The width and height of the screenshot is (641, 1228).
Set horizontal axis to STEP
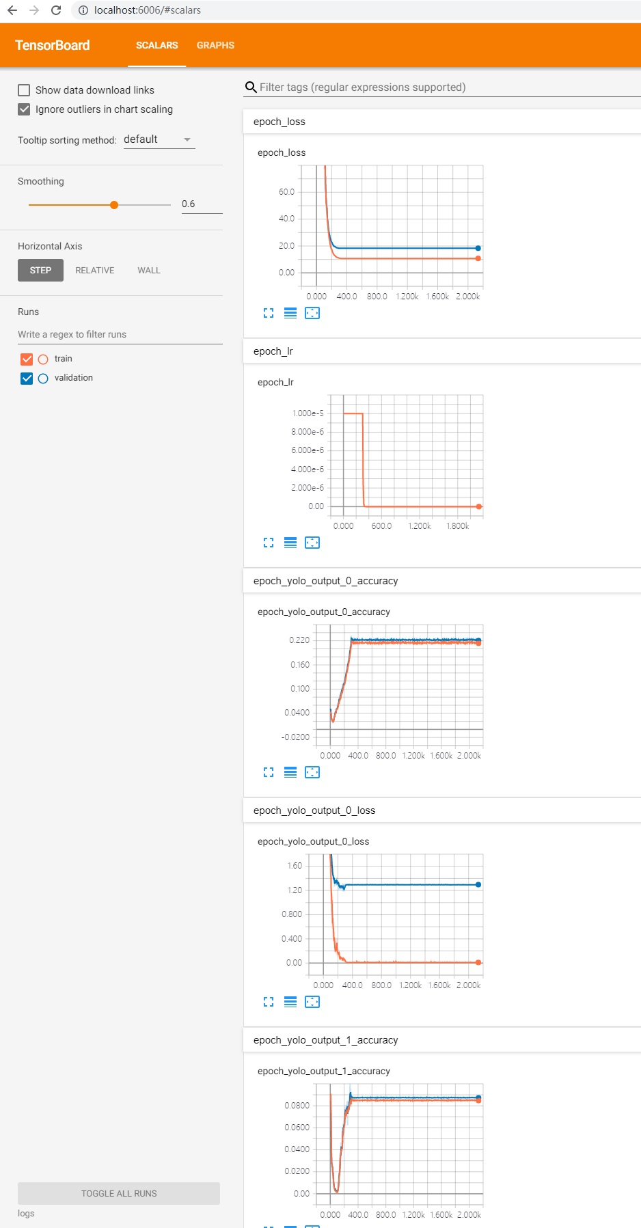(x=40, y=271)
